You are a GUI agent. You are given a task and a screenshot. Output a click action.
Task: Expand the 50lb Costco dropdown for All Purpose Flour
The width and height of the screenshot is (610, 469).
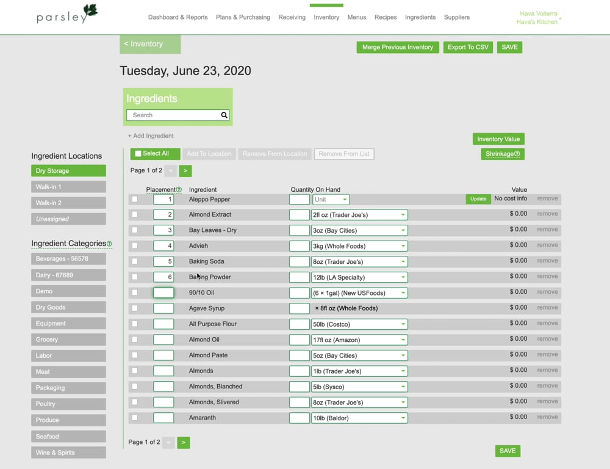point(402,324)
